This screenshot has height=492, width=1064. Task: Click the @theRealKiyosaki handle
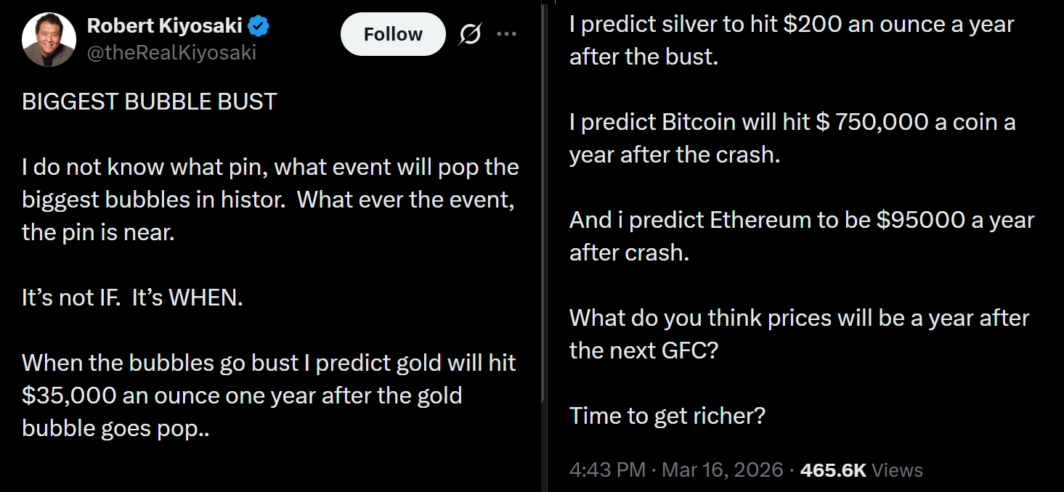(172, 52)
